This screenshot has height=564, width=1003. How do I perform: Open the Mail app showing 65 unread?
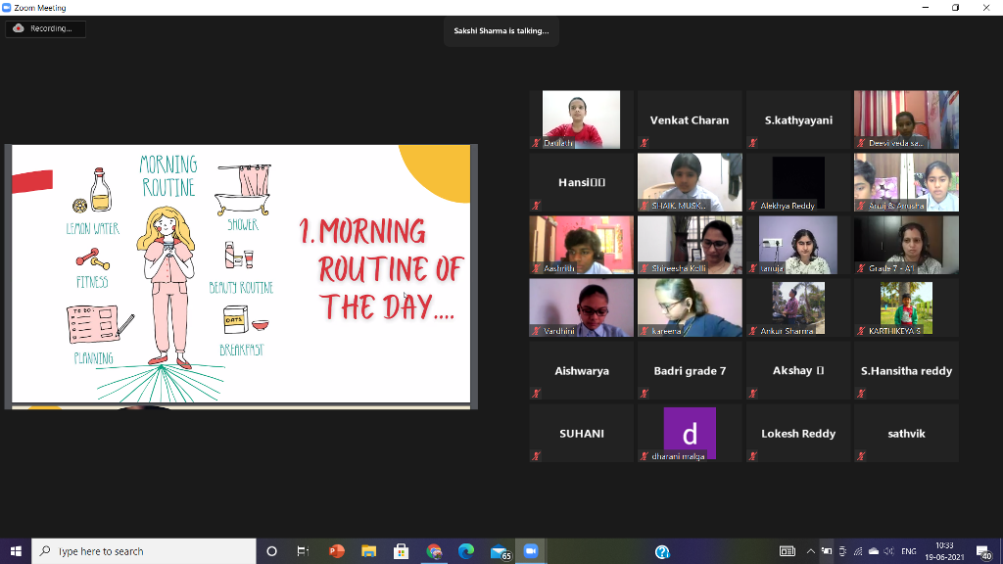501,552
